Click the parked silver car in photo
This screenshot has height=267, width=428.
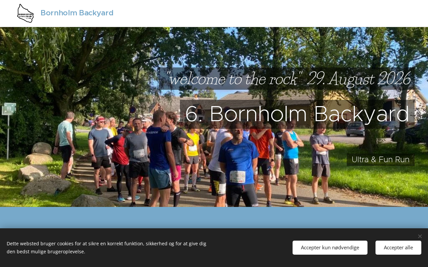click(x=355, y=129)
